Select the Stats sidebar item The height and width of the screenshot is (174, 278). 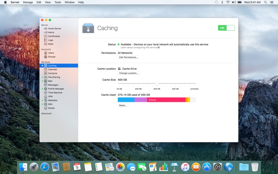(50, 44)
